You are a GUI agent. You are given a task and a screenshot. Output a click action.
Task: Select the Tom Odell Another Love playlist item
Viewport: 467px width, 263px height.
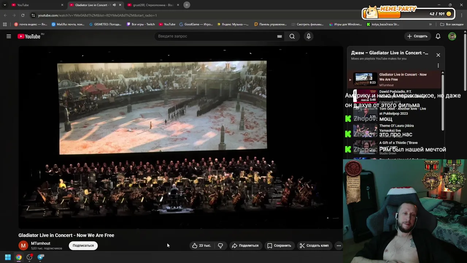[394, 113]
